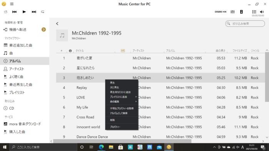Toggle DSEE HX upscaling

click(x=221, y=12)
